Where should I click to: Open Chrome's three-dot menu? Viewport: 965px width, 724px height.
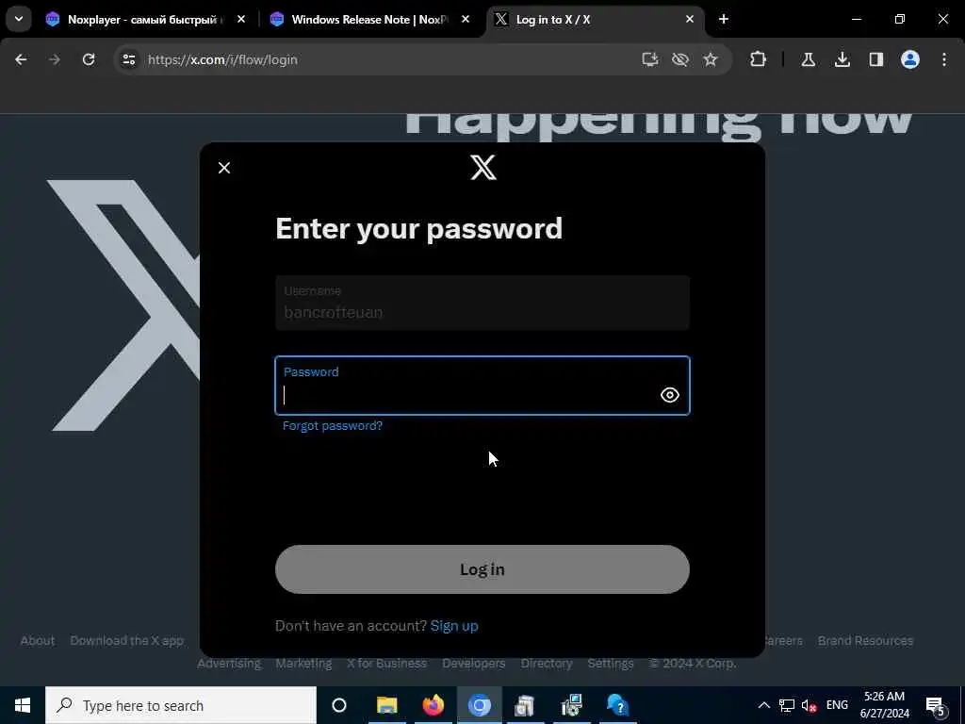(944, 59)
